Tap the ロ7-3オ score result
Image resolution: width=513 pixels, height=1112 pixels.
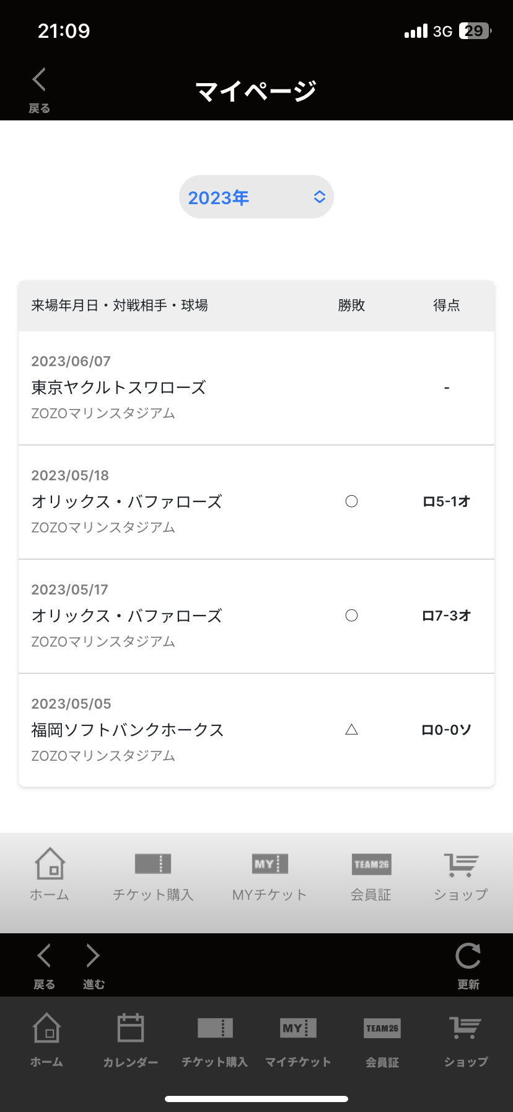click(446, 616)
